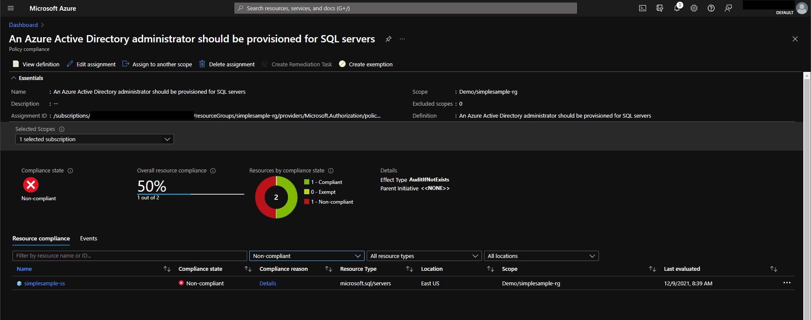Click Delete assignment
The image size is (811, 320).
[227, 64]
